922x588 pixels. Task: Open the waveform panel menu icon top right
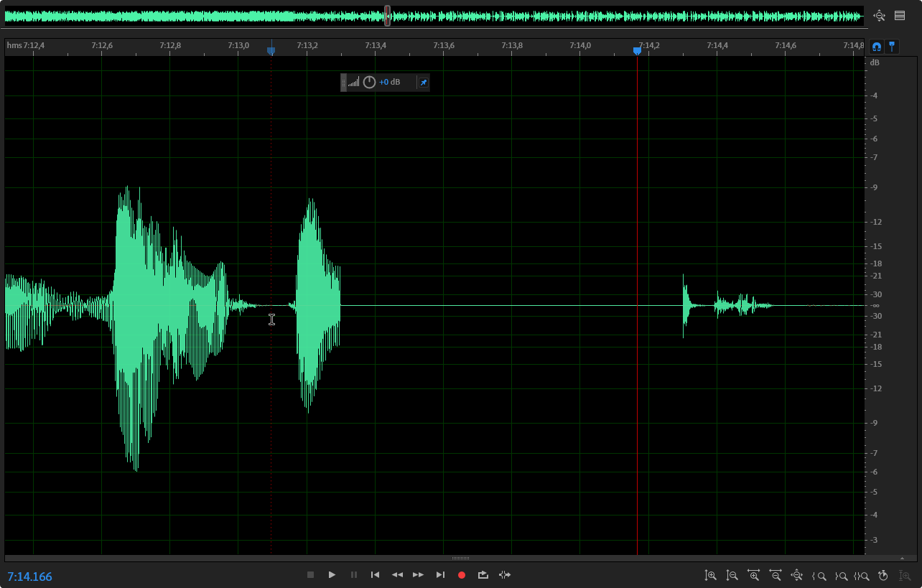click(x=900, y=15)
